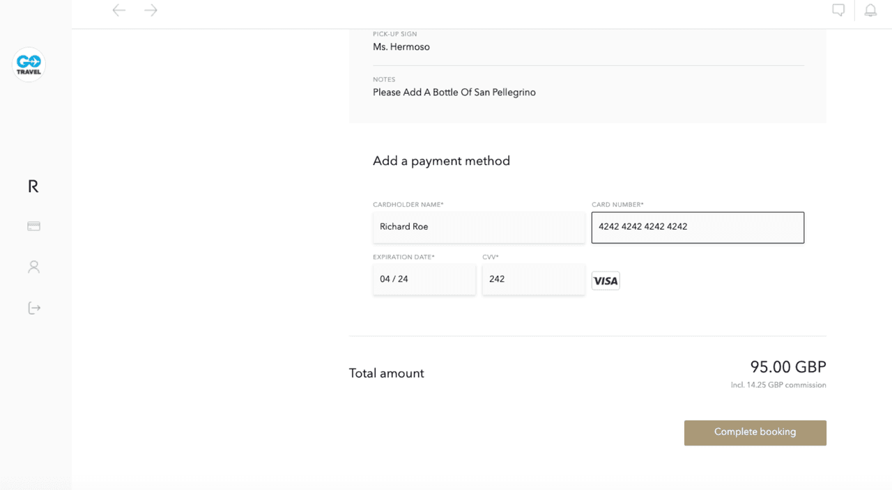Screen dimensions: 892x490
Task: Click the logout sidebar icon
Action: [x=34, y=308]
